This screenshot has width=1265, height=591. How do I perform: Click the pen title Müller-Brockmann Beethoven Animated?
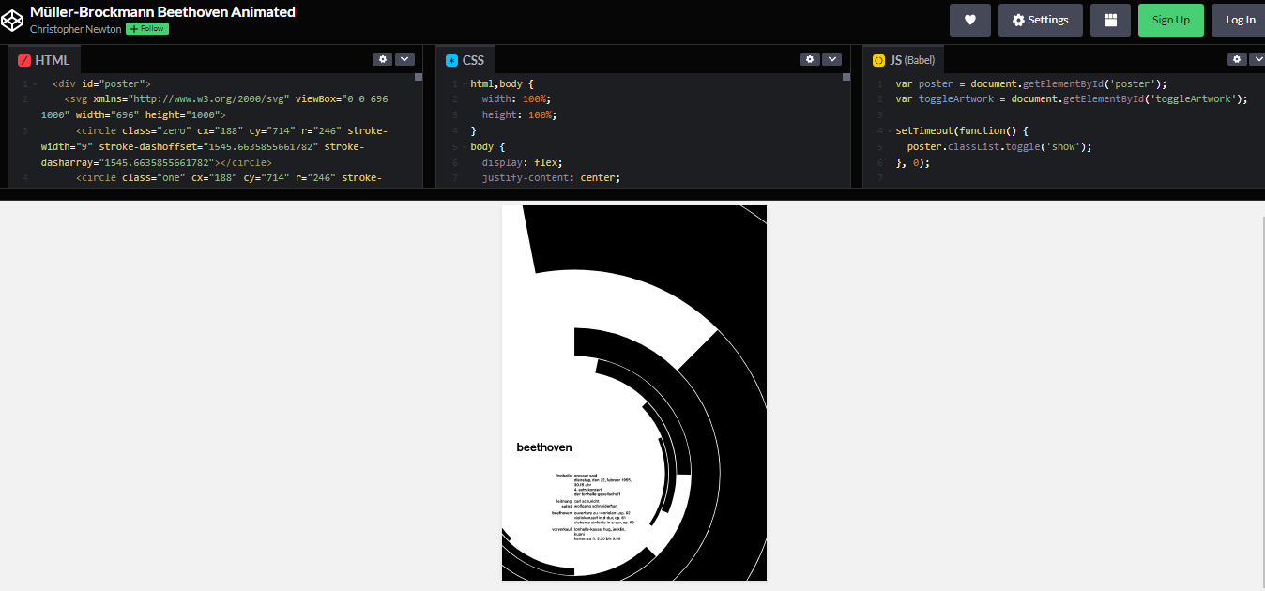162,12
